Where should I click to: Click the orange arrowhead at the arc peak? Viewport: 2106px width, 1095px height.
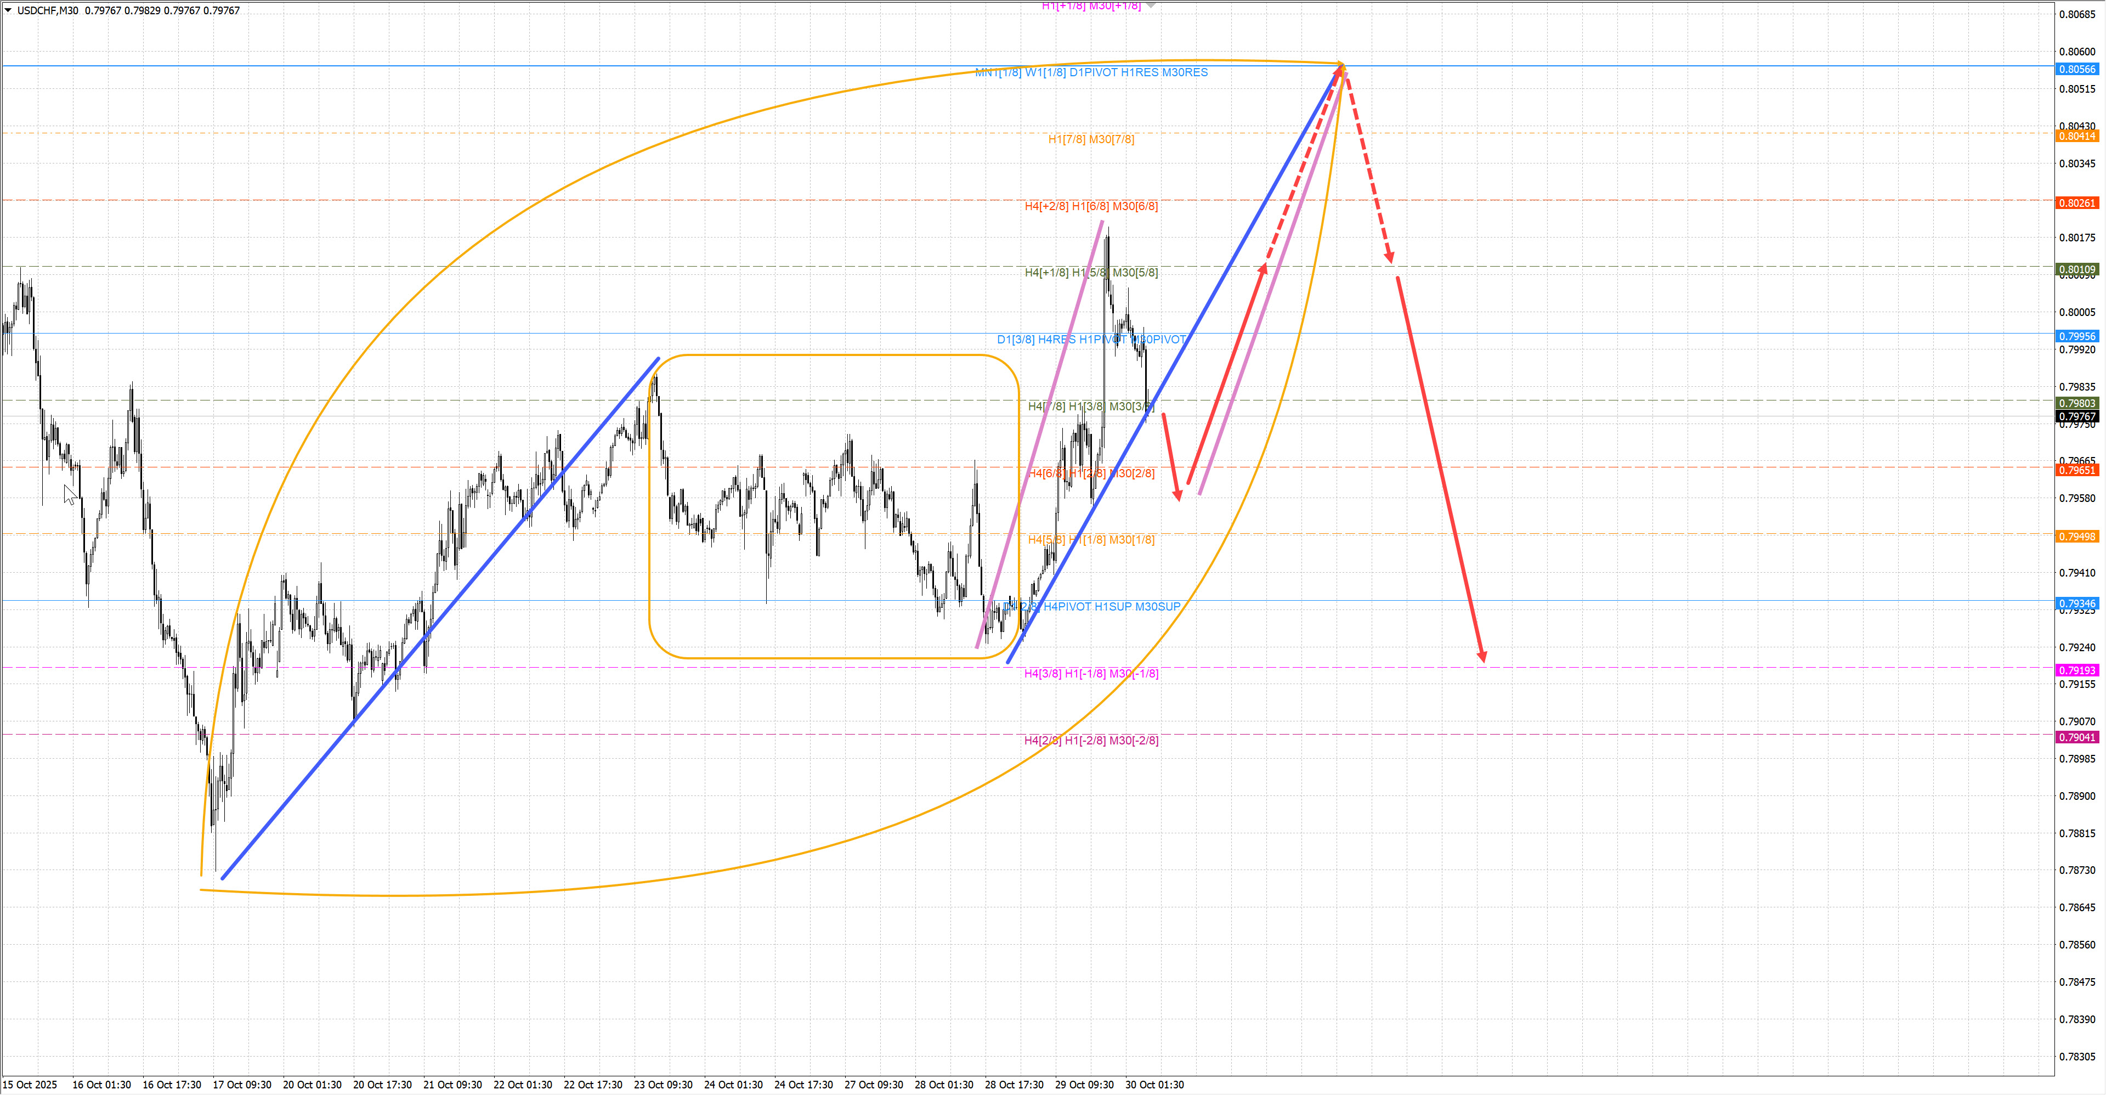tap(1340, 64)
